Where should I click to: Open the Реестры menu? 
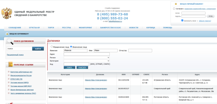tap(66, 28)
